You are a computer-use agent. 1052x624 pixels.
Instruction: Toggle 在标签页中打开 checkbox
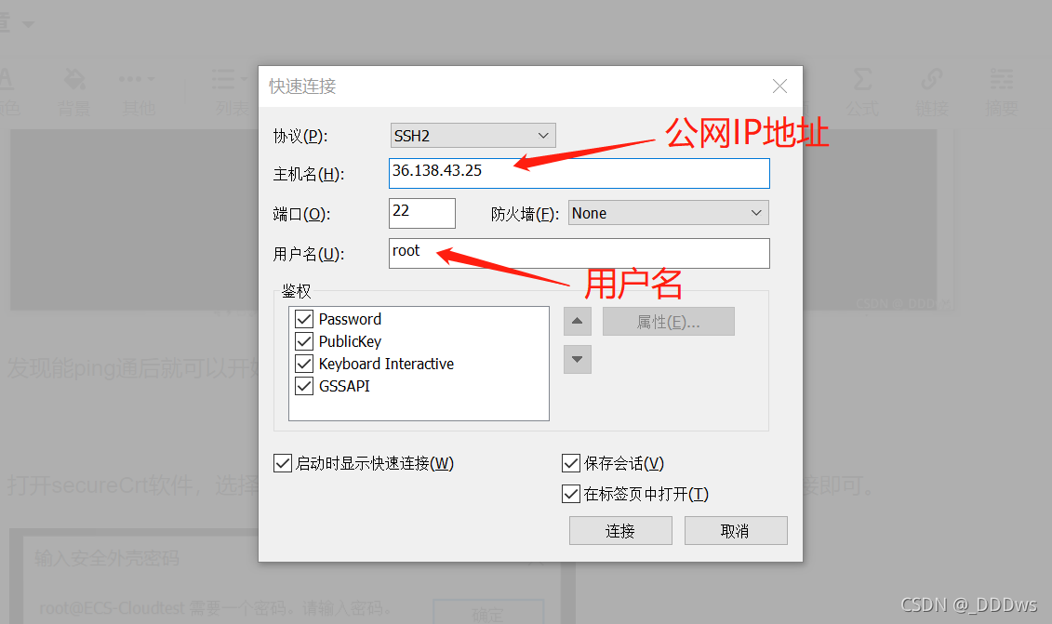571,494
